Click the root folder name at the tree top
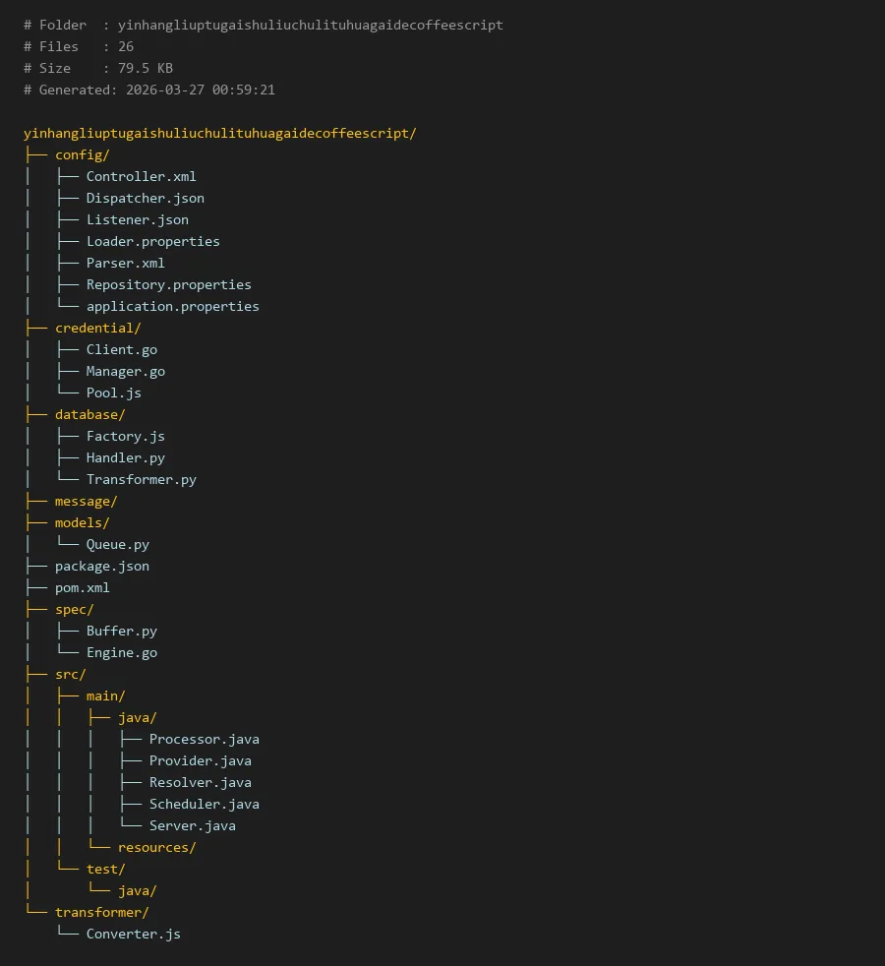This screenshot has width=885, height=966. tap(219, 133)
